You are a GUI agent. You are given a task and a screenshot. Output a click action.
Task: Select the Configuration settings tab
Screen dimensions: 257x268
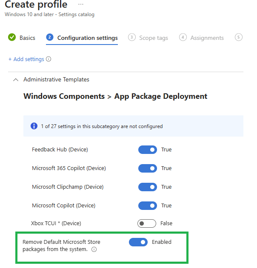(87, 38)
